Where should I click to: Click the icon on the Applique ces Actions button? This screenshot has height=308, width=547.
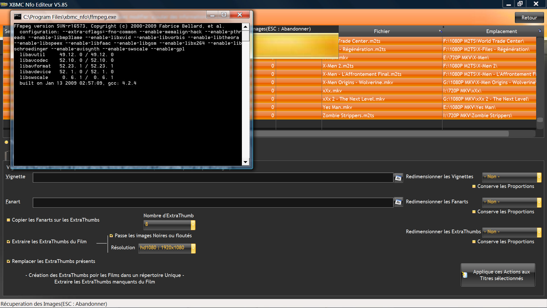(465, 275)
